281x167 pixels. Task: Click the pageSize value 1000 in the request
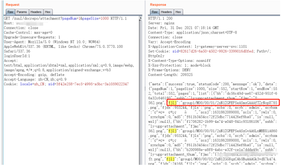pos(105,19)
